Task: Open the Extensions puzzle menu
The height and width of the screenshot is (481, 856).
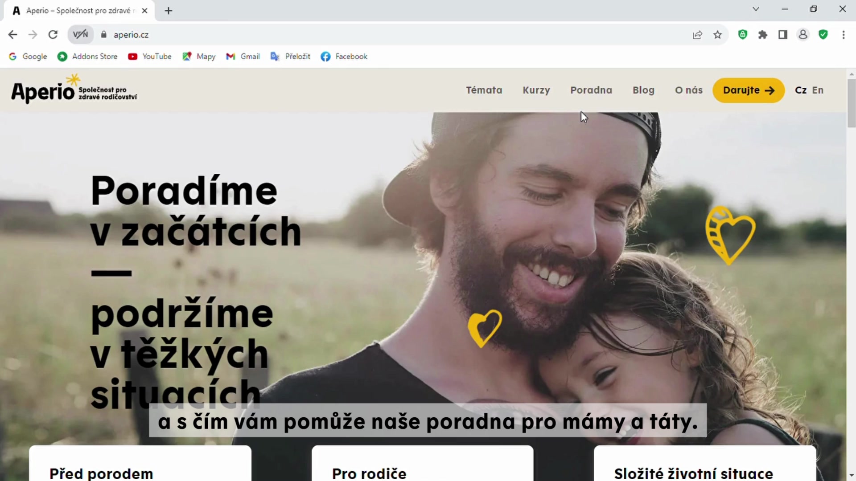Action: click(x=763, y=35)
